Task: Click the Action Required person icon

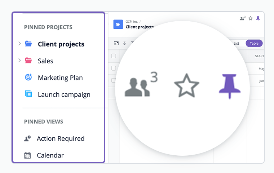Action: point(27,138)
